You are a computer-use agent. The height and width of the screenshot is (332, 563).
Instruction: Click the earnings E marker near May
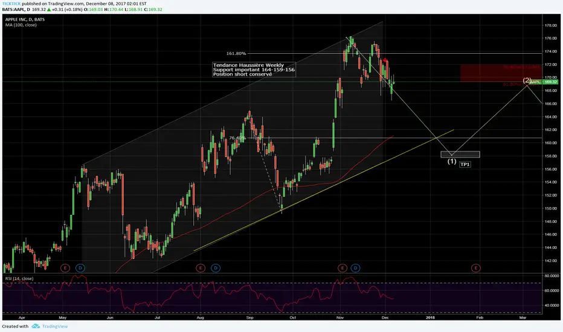tap(65, 268)
